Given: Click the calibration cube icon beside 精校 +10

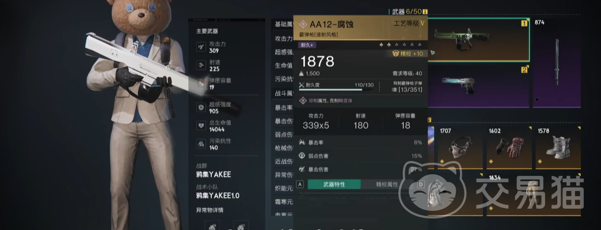Looking at the screenshot, I should pyautogui.click(x=395, y=54).
